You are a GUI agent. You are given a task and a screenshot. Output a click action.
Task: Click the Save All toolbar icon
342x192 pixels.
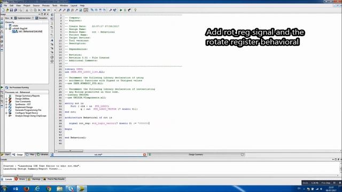pyautogui.click(x=15, y=10)
